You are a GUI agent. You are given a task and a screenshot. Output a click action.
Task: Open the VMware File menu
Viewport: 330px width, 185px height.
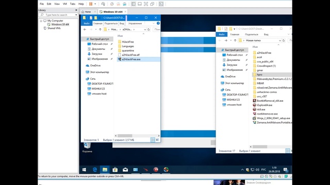click(42, 4)
